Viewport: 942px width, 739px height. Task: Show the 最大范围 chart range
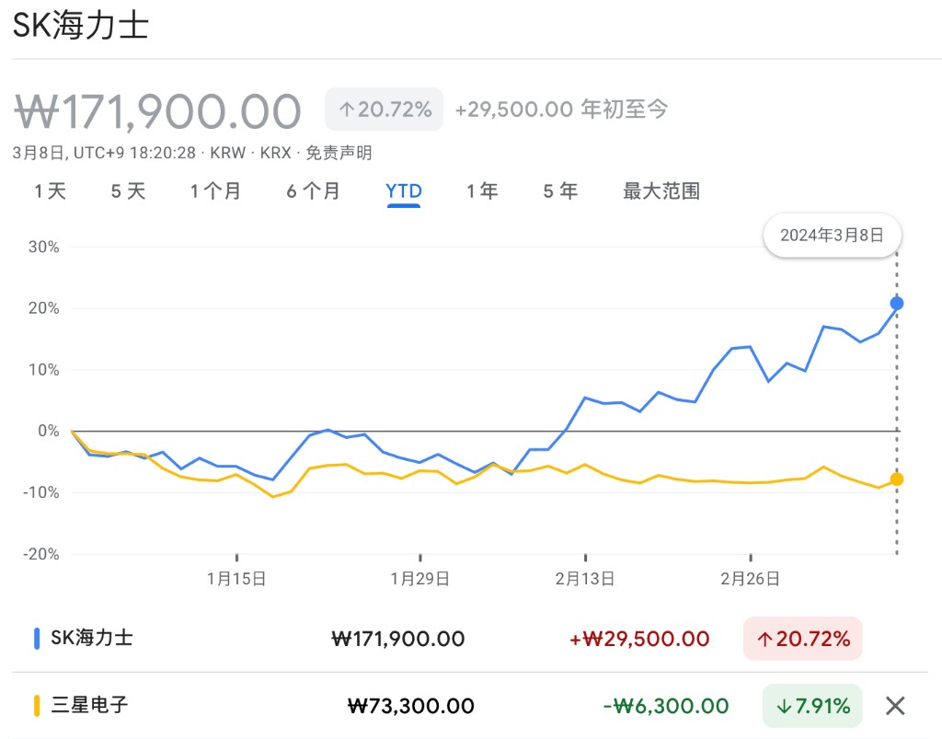point(661,191)
